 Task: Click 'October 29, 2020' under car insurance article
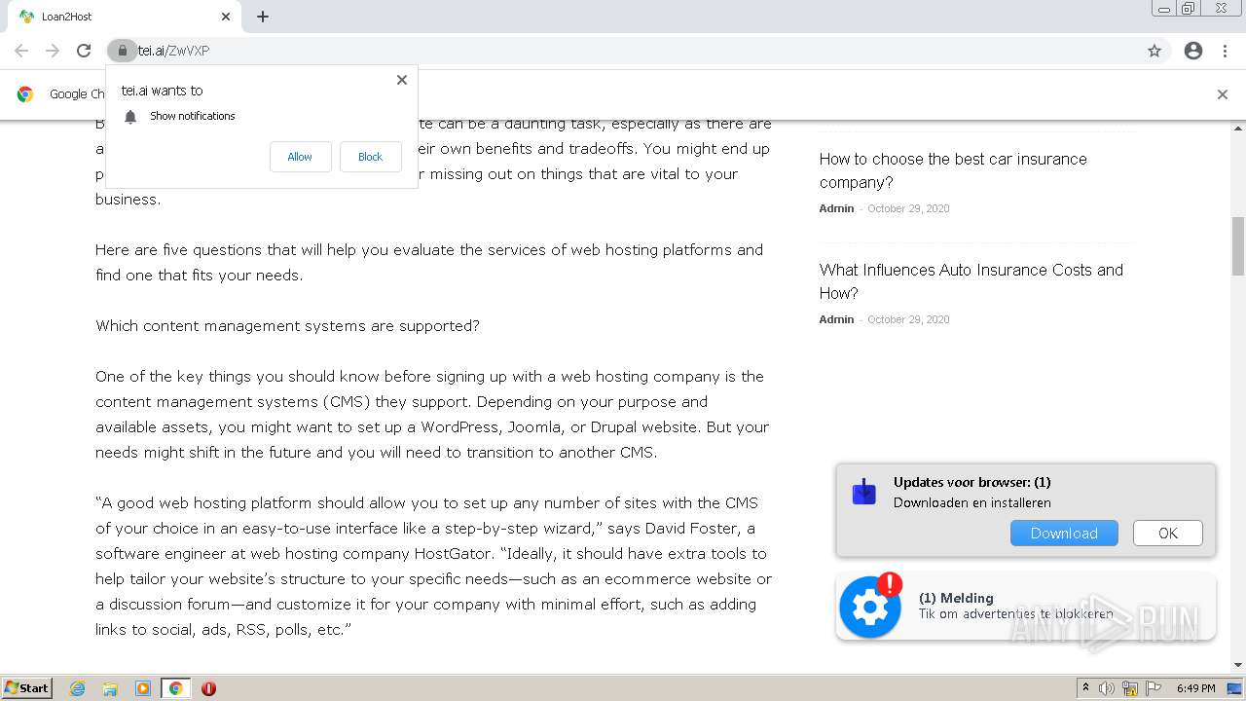(x=908, y=208)
